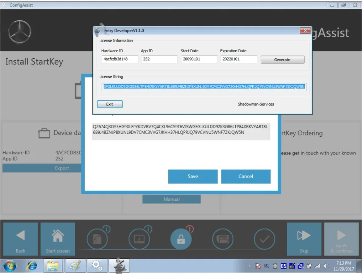362x274 pixels.
Task: Open Windows Explorer folder in taskbar
Action: 52,266
